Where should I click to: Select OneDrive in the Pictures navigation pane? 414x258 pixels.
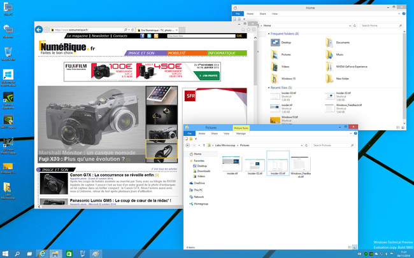[197, 183]
